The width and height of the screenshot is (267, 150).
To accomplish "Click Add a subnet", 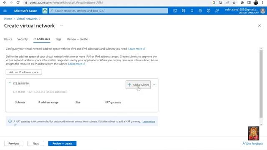I will point(138,85).
